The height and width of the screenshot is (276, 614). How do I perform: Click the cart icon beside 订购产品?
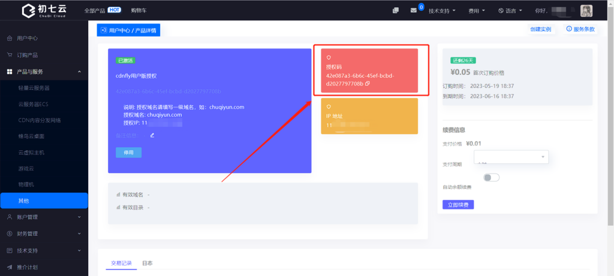[10, 54]
